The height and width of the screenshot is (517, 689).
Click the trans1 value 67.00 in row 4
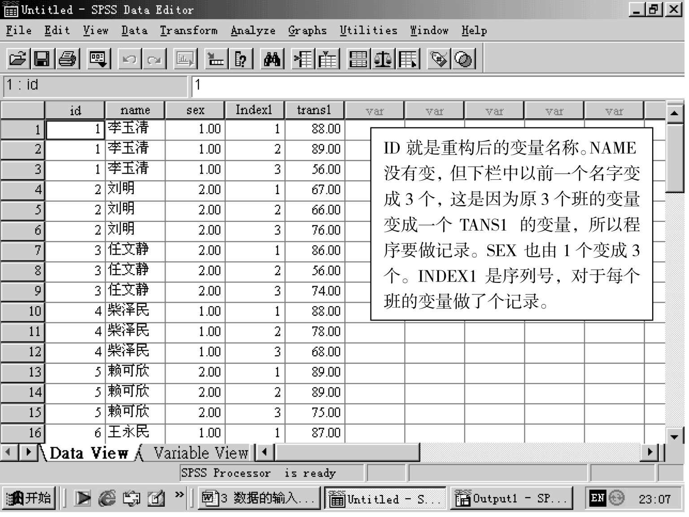[x=314, y=190]
